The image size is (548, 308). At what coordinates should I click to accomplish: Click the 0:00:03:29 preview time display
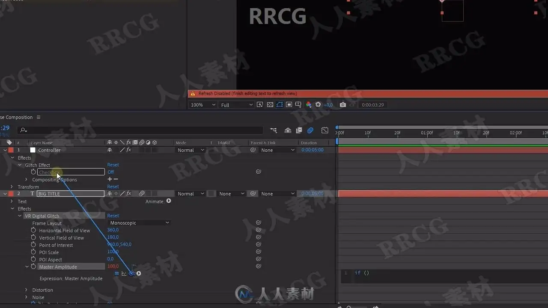tap(372, 105)
